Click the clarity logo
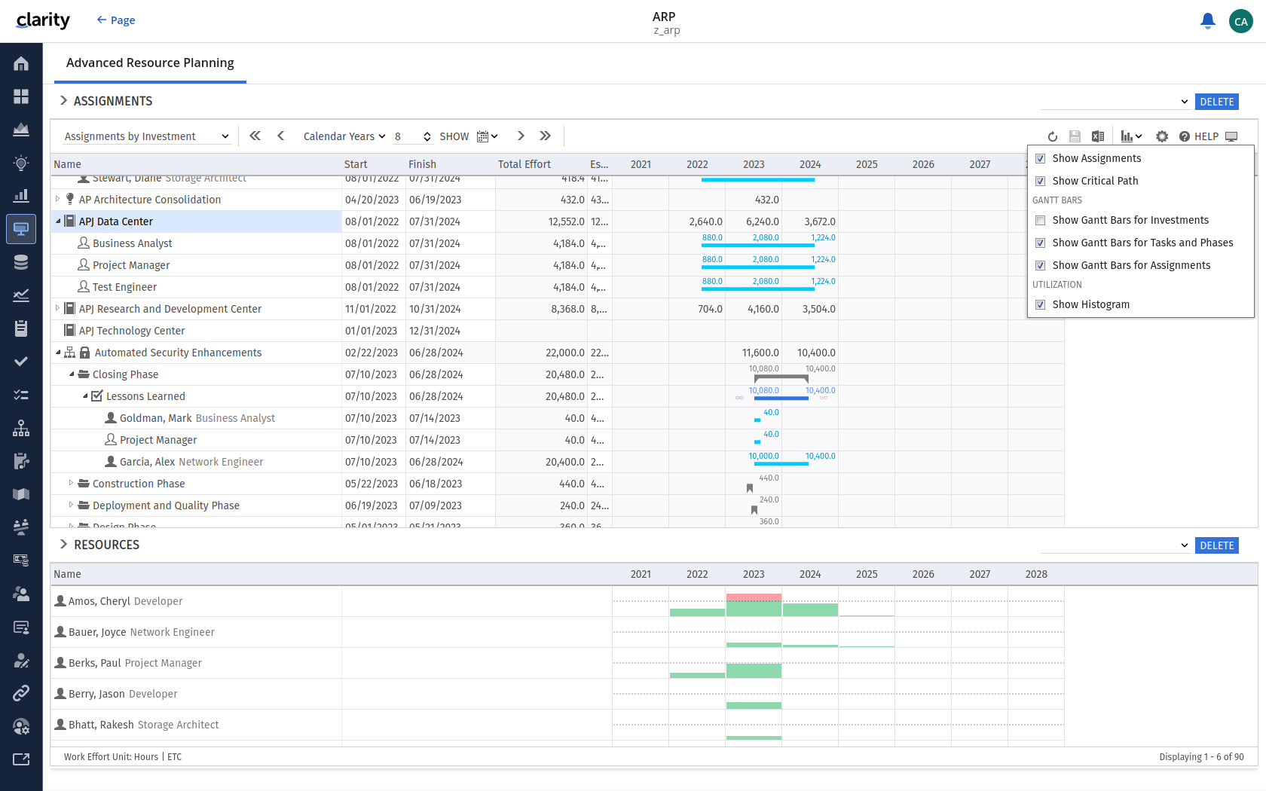The height and width of the screenshot is (791, 1266). pyautogui.click(x=43, y=20)
